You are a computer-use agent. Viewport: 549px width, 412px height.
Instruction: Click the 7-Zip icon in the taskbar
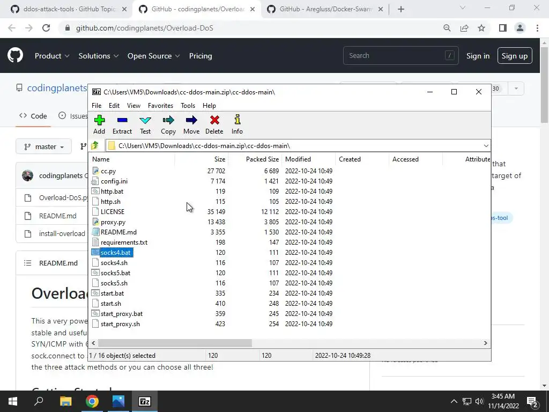(145, 401)
